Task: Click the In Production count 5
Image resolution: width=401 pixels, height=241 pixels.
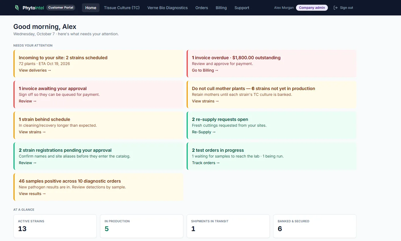Action: click(107, 229)
